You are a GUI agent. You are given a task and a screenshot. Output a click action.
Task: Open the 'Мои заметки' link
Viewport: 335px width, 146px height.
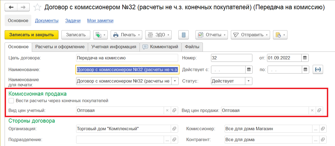click(x=100, y=20)
